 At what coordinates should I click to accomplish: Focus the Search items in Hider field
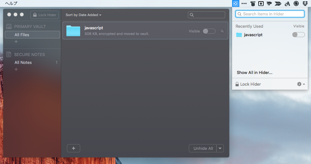(x=270, y=14)
